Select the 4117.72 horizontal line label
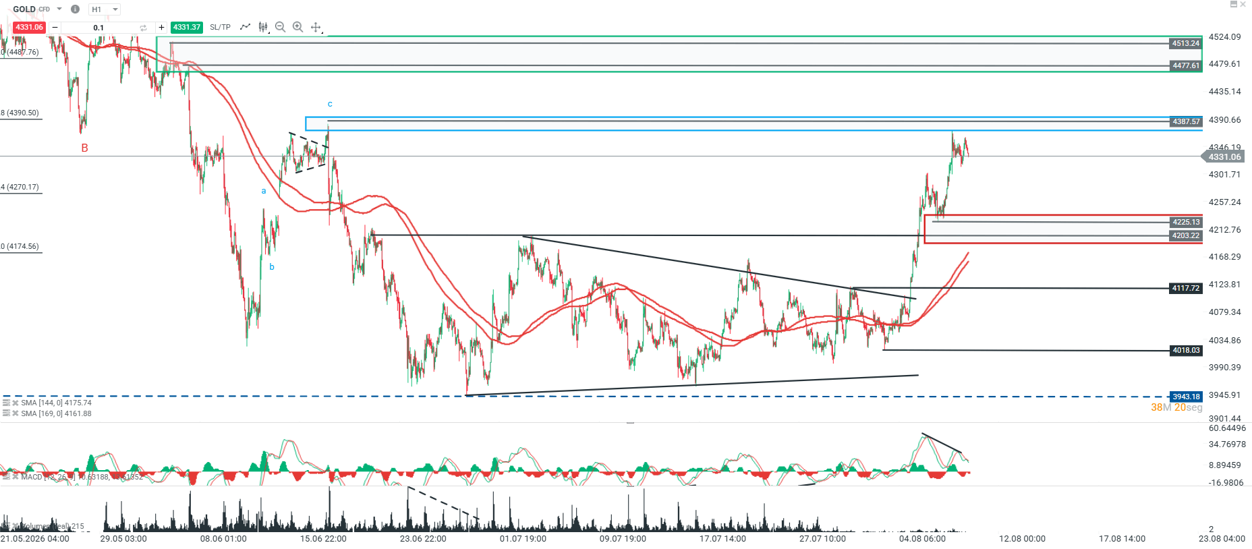The height and width of the screenshot is (549, 1252). click(x=1186, y=288)
